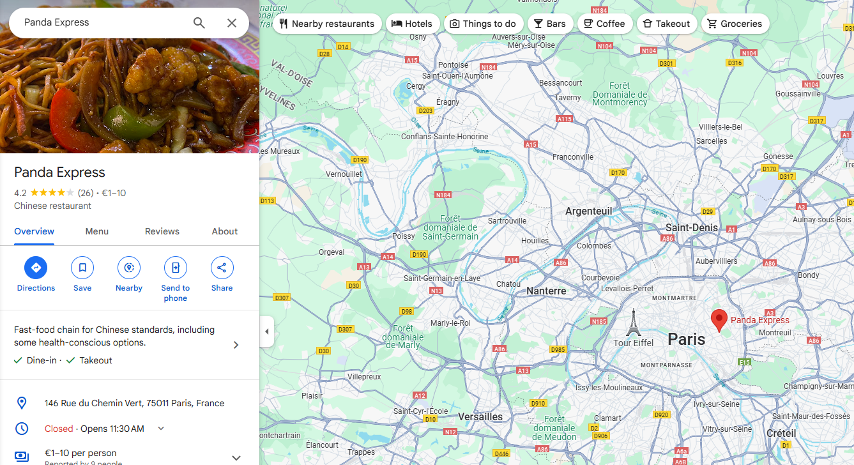Switch to the Menu tab
Image resolution: width=854 pixels, height=465 pixels.
pos(97,231)
